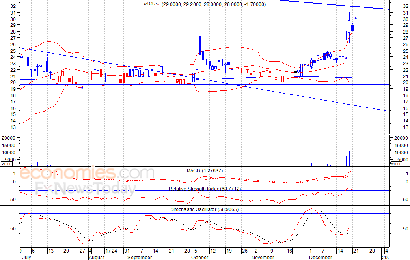Click the September month label on time axis

point(140,257)
